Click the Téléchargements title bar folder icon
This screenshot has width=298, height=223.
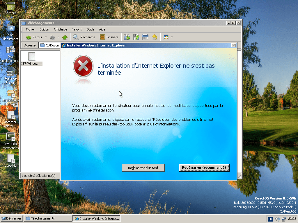pos(23,23)
